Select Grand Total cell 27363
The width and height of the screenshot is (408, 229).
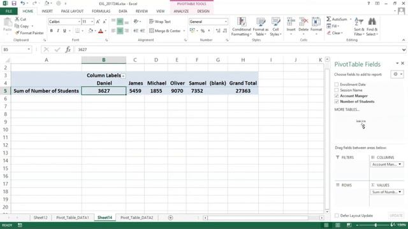coord(243,91)
